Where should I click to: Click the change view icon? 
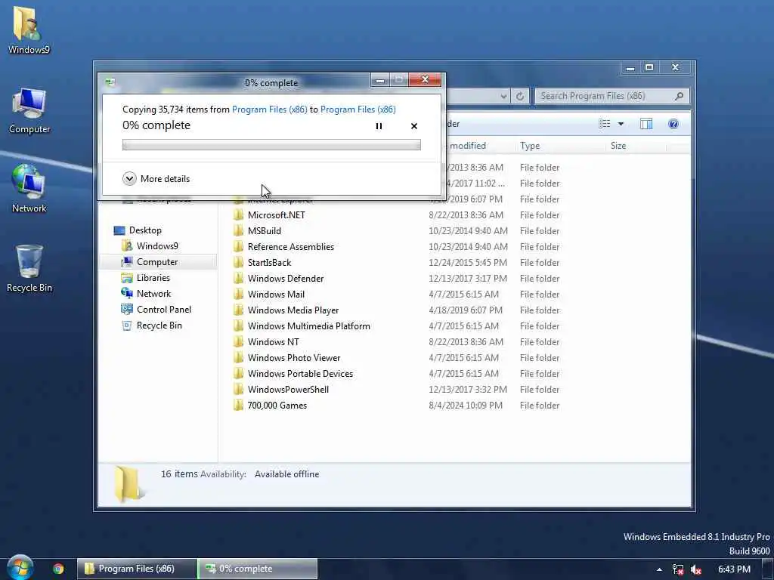[x=604, y=124]
